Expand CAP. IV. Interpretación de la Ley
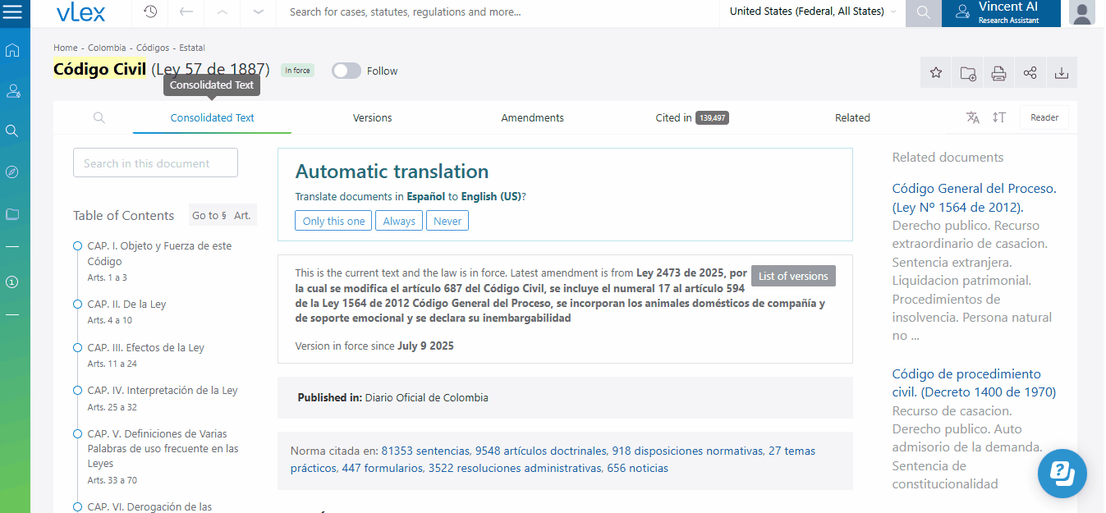Viewport: 1106px width, 513px height. pyautogui.click(x=163, y=391)
